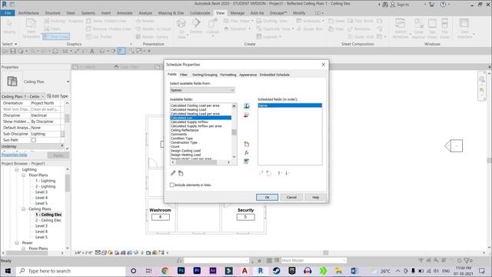Click the Delete parameter icon beside the pencil

point(181,173)
